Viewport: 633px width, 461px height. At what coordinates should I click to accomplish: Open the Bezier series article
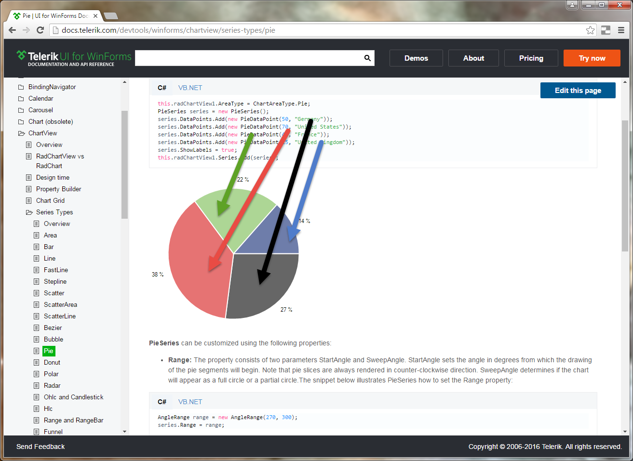click(53, 328)
